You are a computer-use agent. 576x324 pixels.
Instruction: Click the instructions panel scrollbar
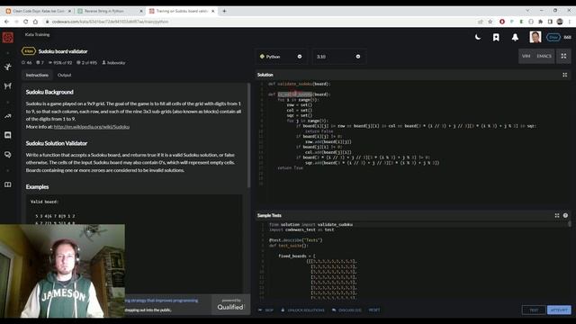248,136
